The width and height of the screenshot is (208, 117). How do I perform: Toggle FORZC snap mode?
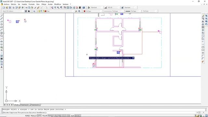click(x=27, y=116)
